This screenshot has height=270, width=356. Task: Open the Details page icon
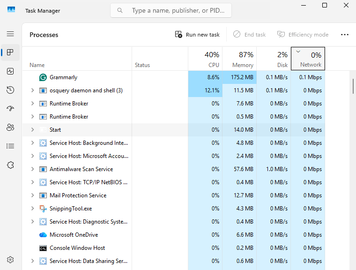[10, 146]
